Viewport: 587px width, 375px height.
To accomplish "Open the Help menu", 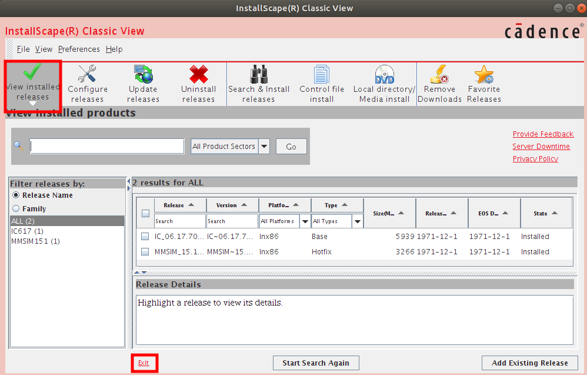I will [x=114, y=49].
